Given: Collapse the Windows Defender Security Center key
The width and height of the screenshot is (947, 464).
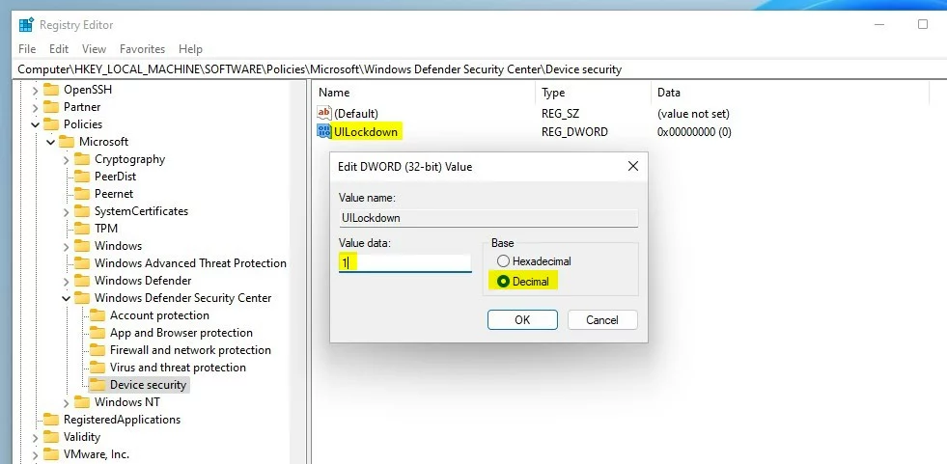Looking at the screenshot, I should tap(66, 298).
